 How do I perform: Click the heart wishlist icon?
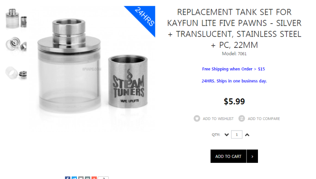pyautogui.click(x=197, y=118)
